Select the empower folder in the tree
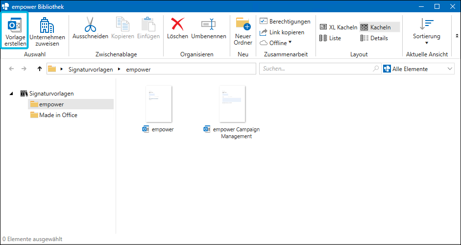 71,104
